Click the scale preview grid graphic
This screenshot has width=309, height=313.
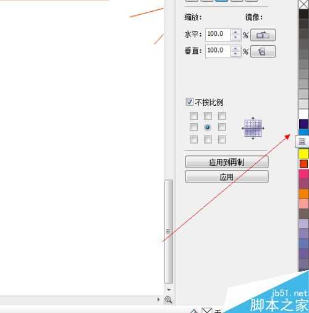point(253,128)
